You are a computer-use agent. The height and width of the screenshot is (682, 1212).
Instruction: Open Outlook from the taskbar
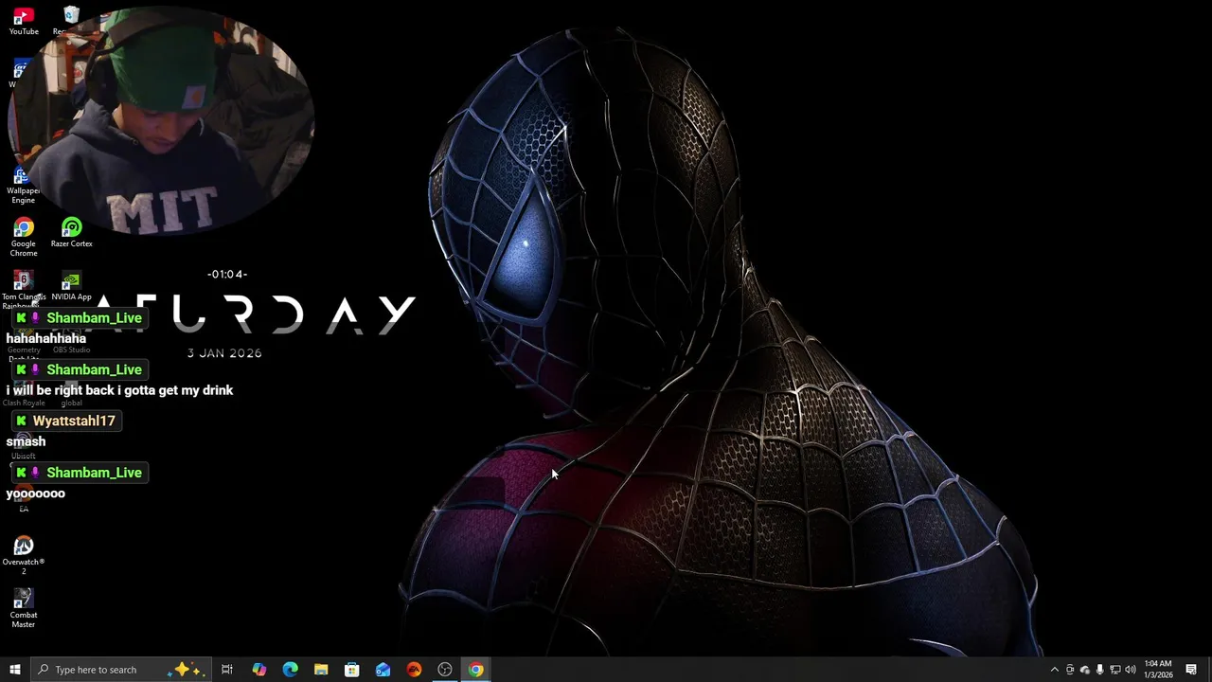click(383, 670)
